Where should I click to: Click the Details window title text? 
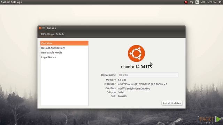pyautogui.click(x=51, y=28)
